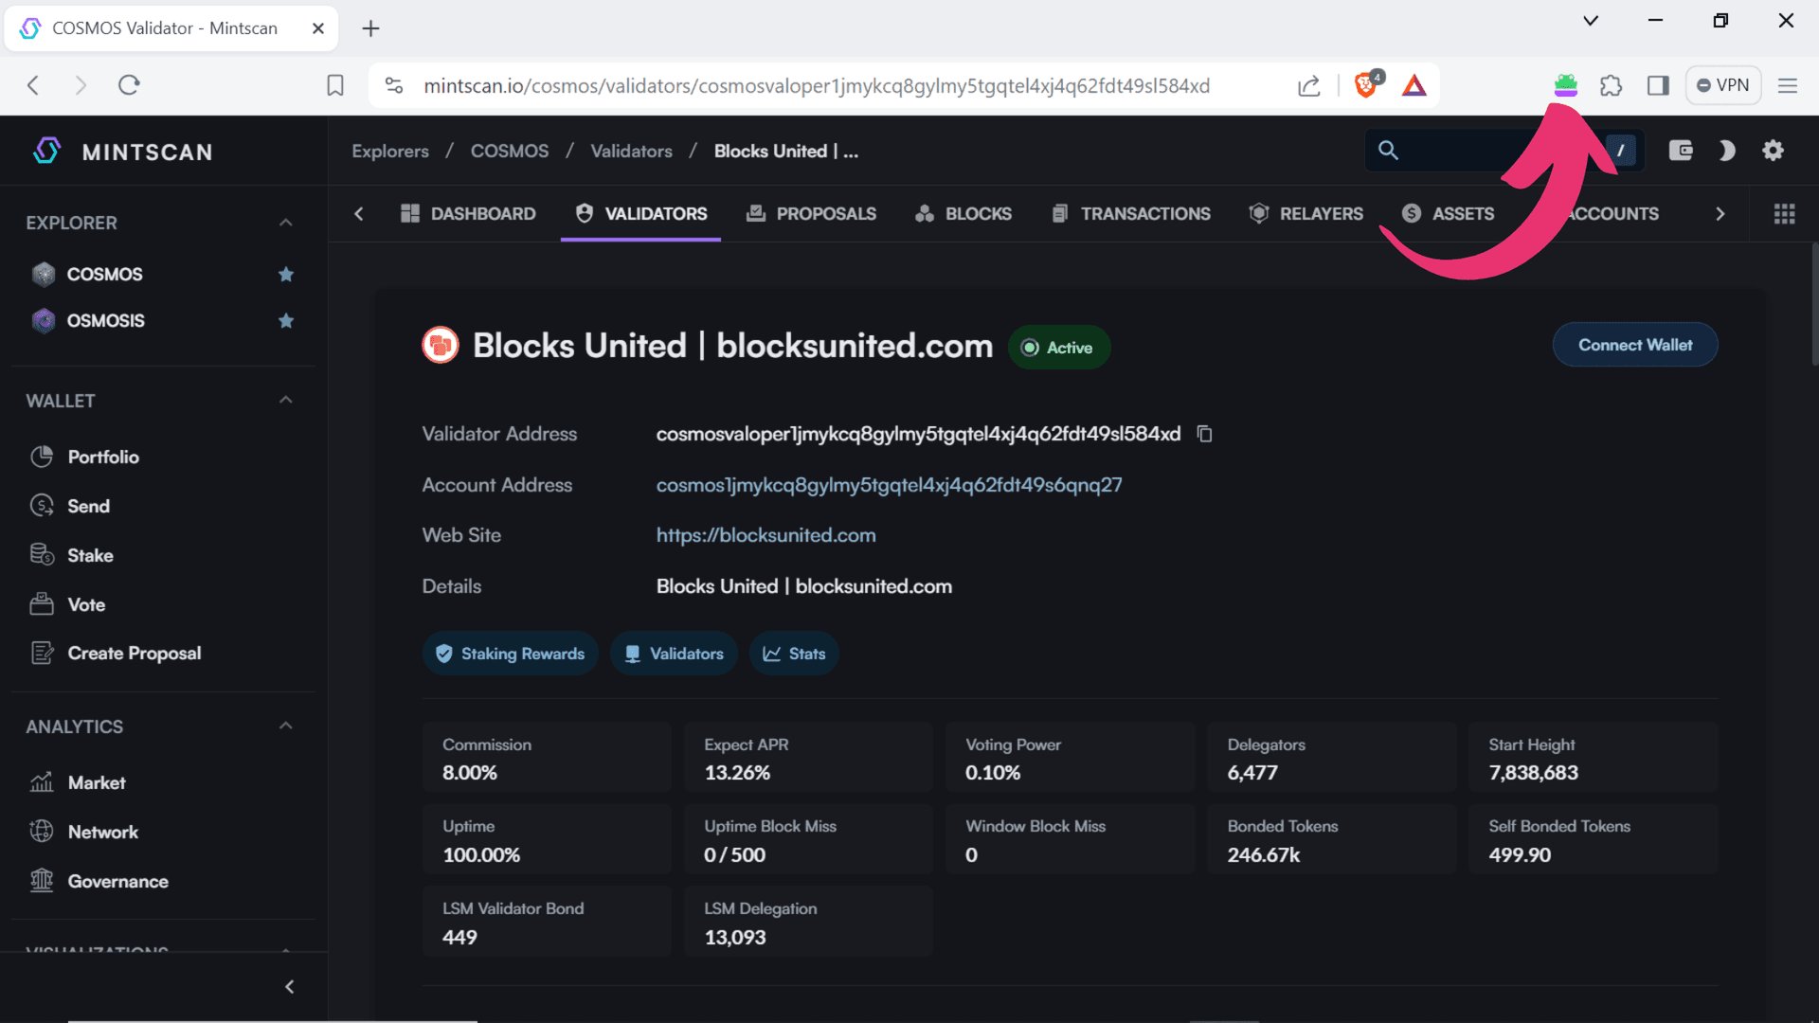Click the address bar URL
Image resolution: width=1819 pixels, height=1023 pixels.
[817, 86]
